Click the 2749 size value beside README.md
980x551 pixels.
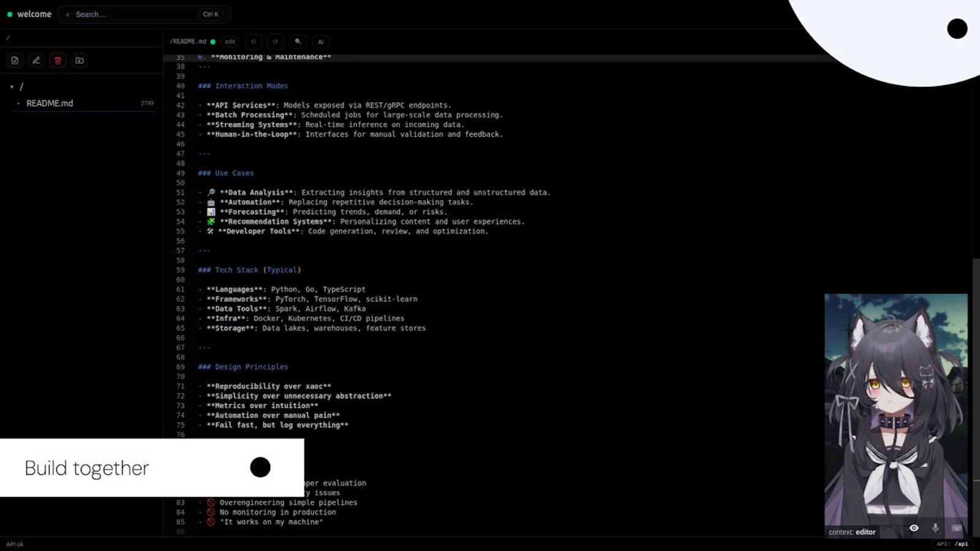pos(147,103)
